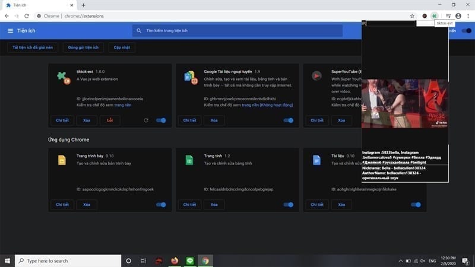The height and width of the screenshot is (267, 475).
Task: Bookmark this page with the star icon
Action: 412,16
